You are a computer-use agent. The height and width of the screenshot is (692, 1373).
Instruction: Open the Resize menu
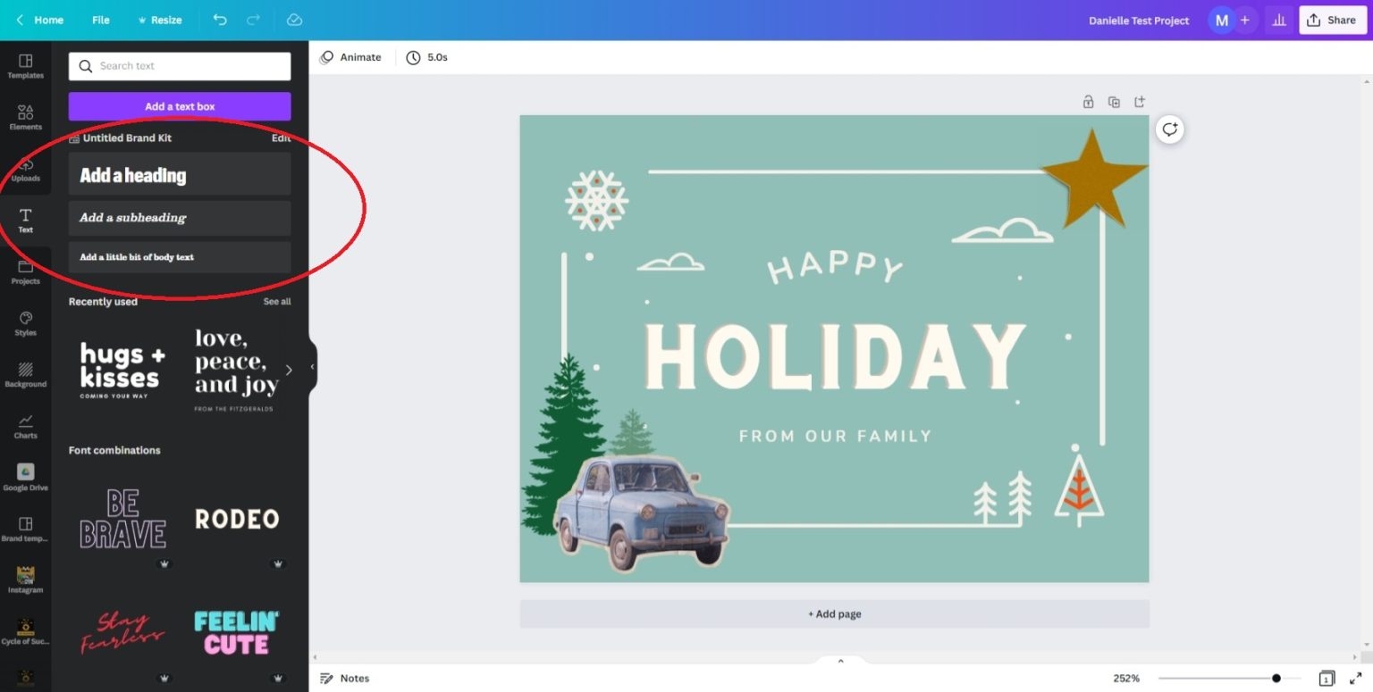[x=160, y=20]
